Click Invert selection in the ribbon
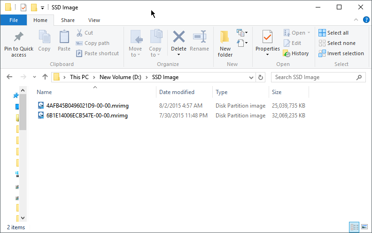The image size is (372, 233). [x=341, y=53]
